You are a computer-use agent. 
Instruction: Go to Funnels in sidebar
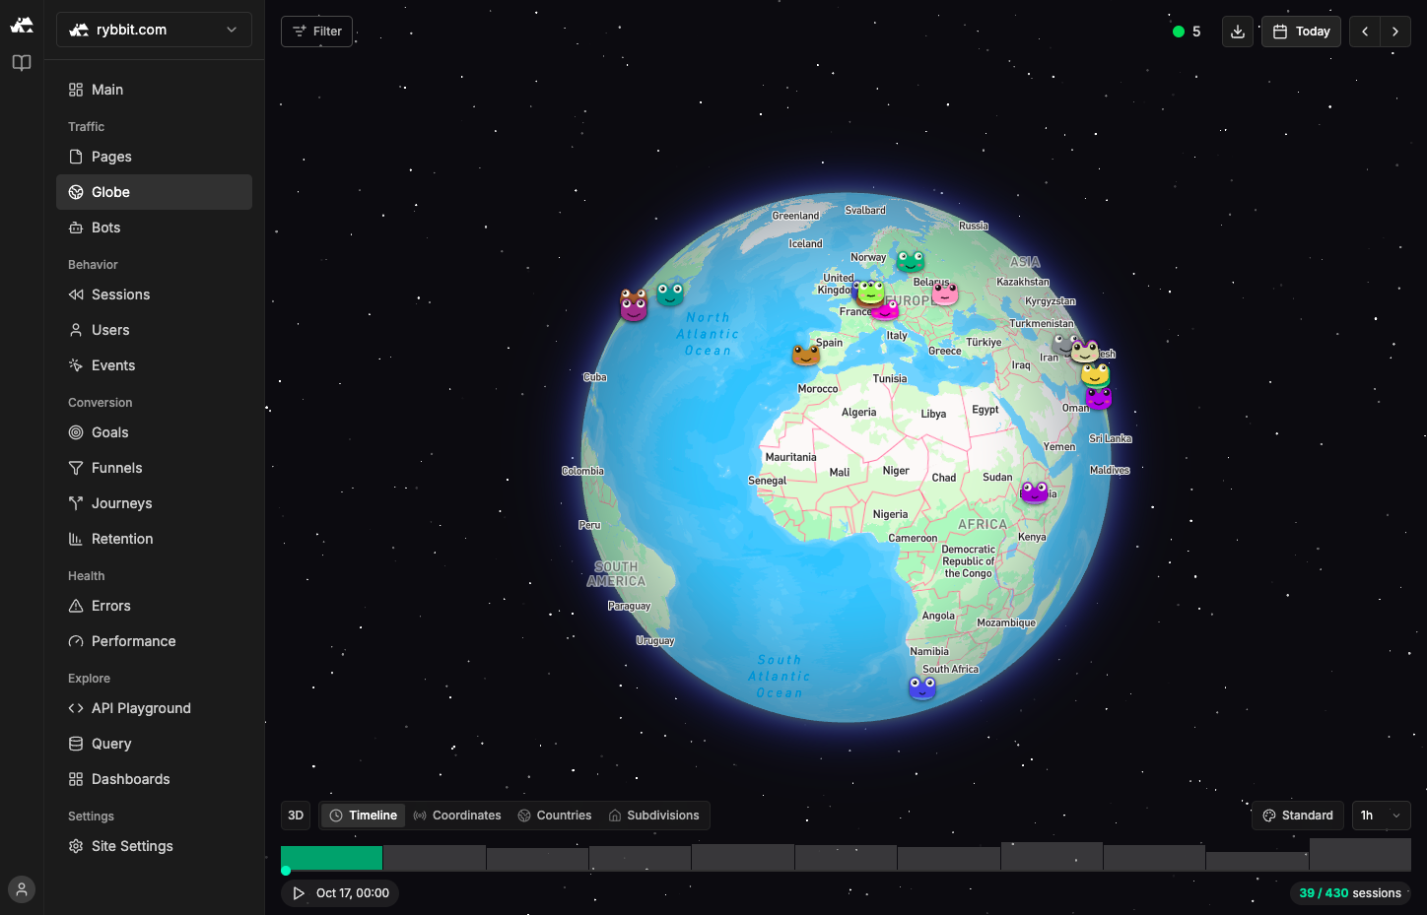tap(154, 468)
